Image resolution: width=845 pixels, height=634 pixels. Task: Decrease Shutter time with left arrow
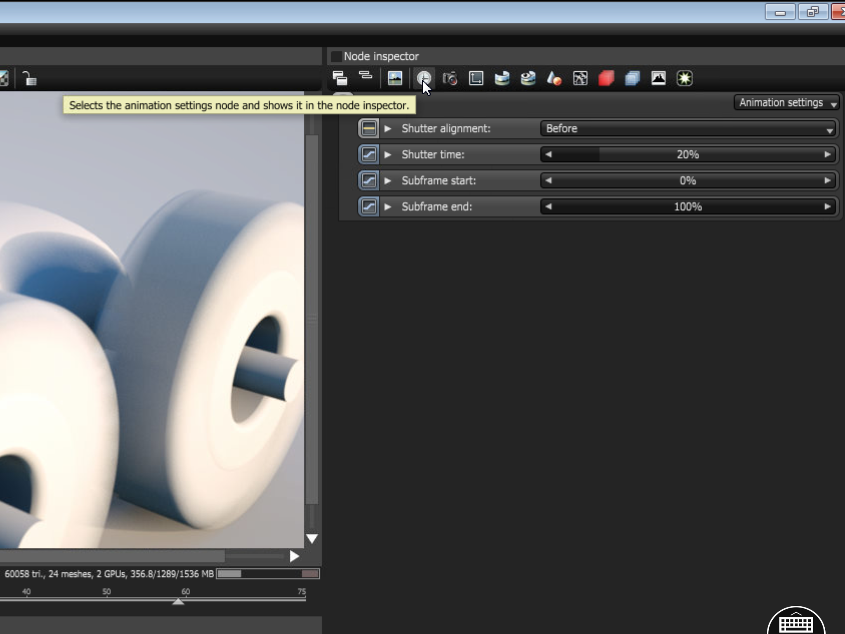pyautogui.click(x=548, y=155)
